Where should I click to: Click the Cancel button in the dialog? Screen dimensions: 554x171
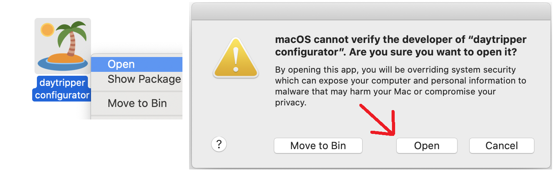click(x=501, y=146)
